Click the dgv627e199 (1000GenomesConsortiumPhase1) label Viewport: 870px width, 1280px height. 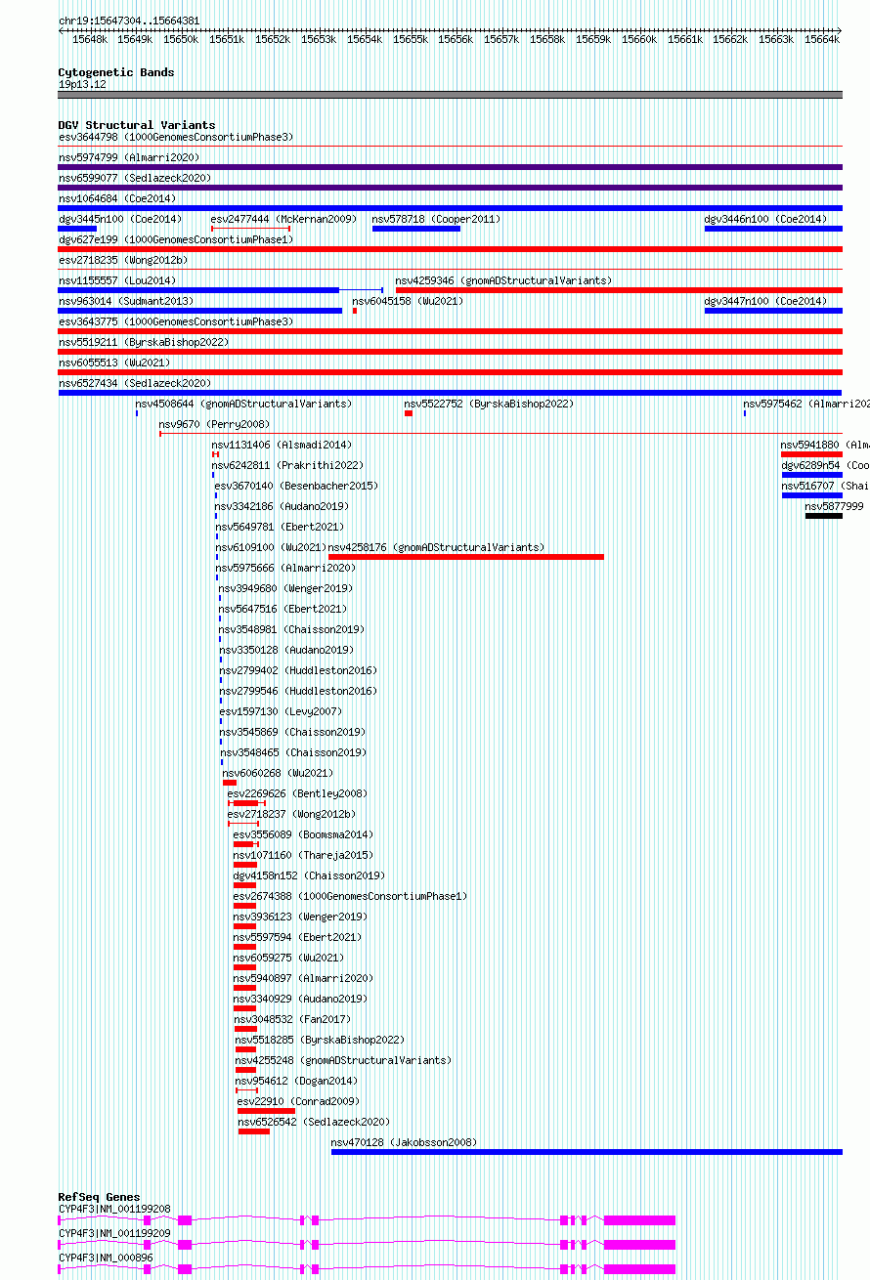pos(176,239)
